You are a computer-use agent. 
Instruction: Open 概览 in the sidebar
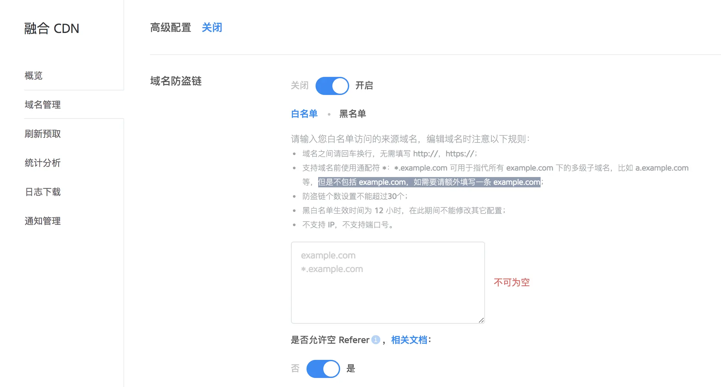coord(34,76)
